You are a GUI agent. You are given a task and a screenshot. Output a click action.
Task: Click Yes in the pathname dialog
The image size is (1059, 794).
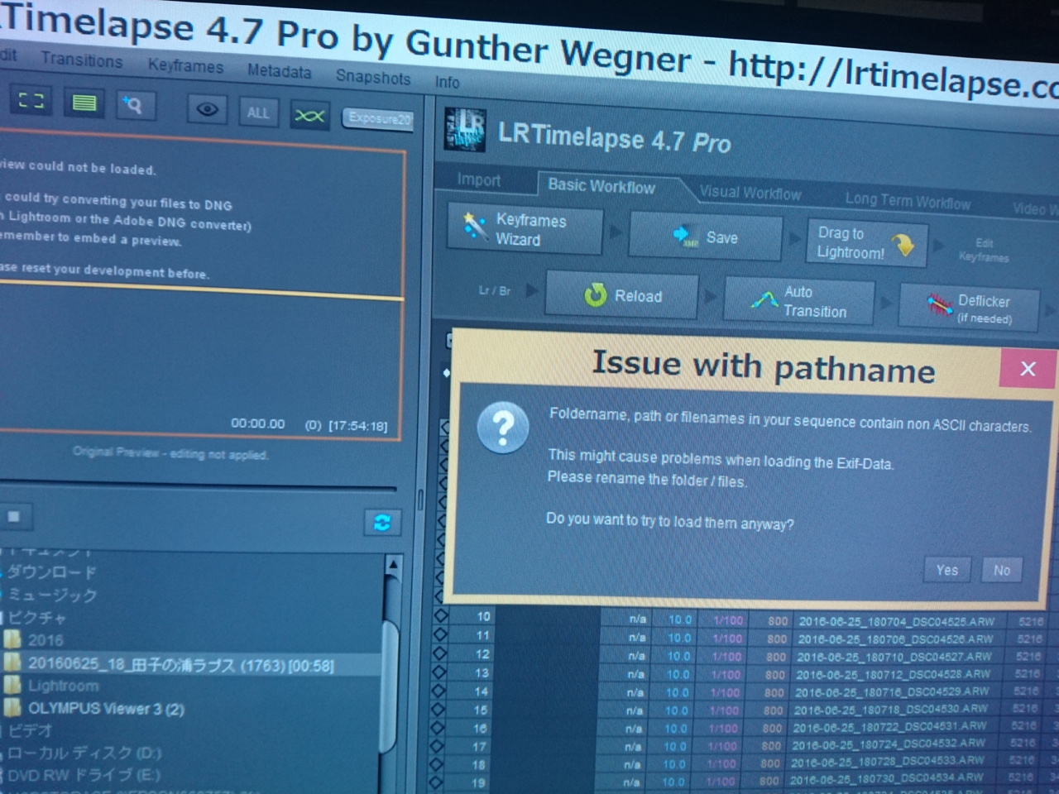(x=946, y=569)
